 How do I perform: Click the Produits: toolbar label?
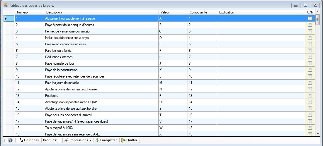50,140
